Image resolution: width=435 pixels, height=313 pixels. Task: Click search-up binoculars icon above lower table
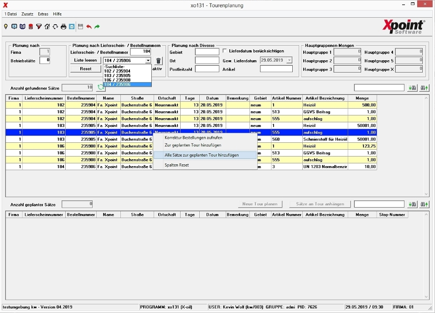tap(424, 204)
